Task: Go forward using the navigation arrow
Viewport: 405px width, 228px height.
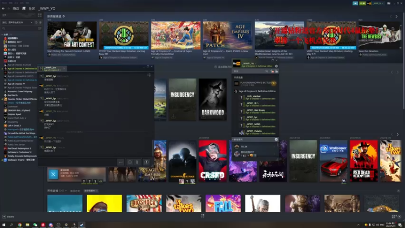Action: (8, 9)
